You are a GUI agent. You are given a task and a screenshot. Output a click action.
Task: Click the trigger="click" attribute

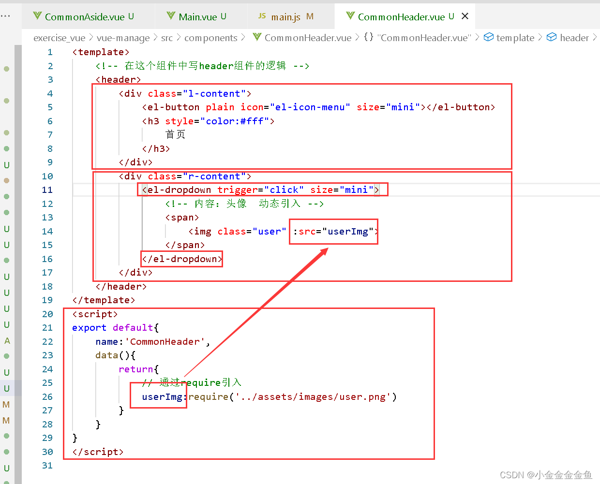pyautogui.click(x=260, y=190)
